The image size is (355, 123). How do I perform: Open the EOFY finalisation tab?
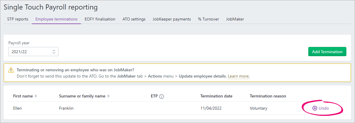click(100, 19)
